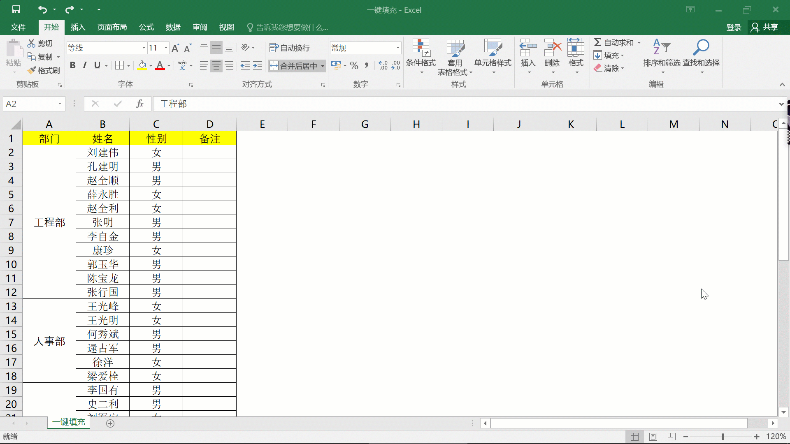Click the Login (登录) link

pyautogui.click(x=734, y=27)
